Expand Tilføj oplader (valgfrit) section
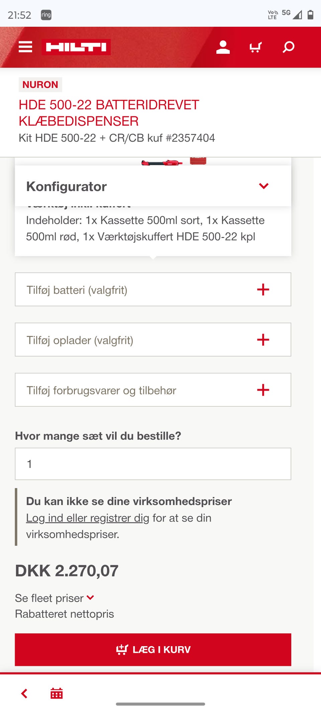This screenshot has width=321, height=713. 263,340
